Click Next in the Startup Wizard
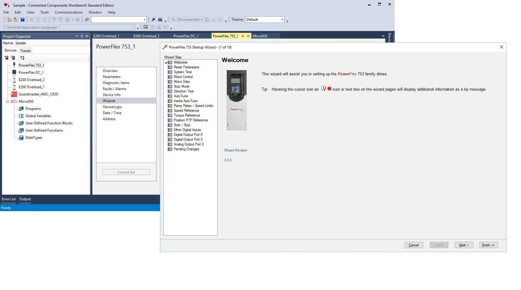The image size is (521, 290). (463, 245)
